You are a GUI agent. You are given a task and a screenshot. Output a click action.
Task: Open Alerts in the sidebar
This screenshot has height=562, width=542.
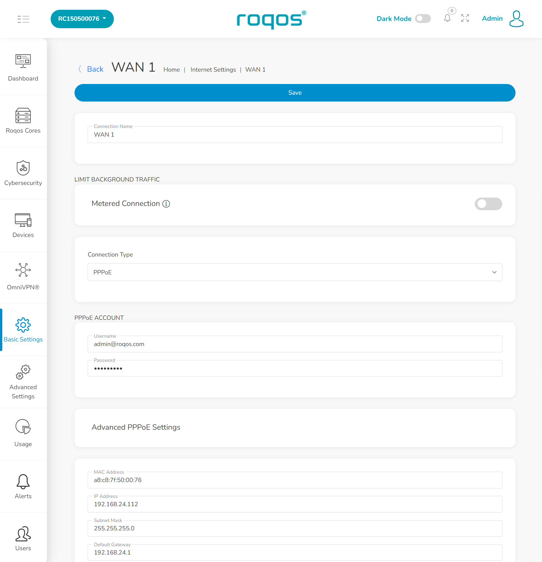[x=23, y=486]
